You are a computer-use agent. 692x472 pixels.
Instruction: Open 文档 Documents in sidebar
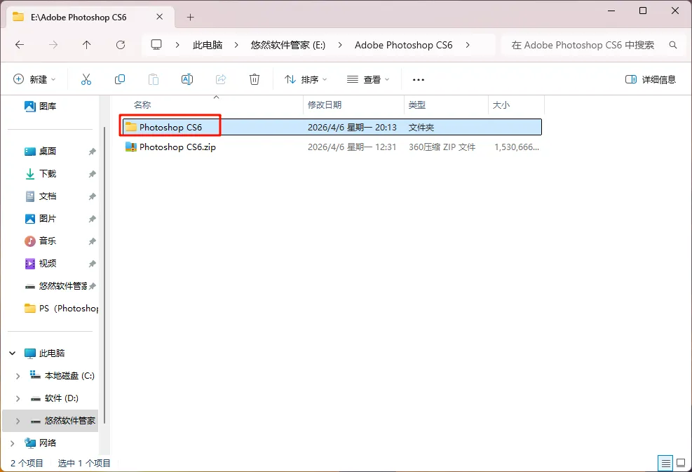pyautogui.click(x=41, y=196)
